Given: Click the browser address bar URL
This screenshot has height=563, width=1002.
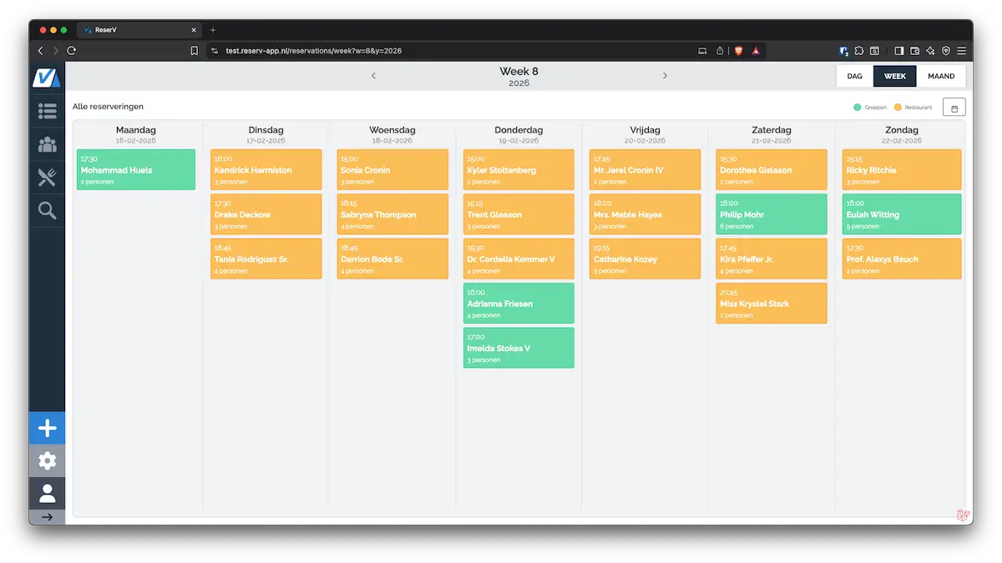Looking at the screenshot, I should [314, 51].
